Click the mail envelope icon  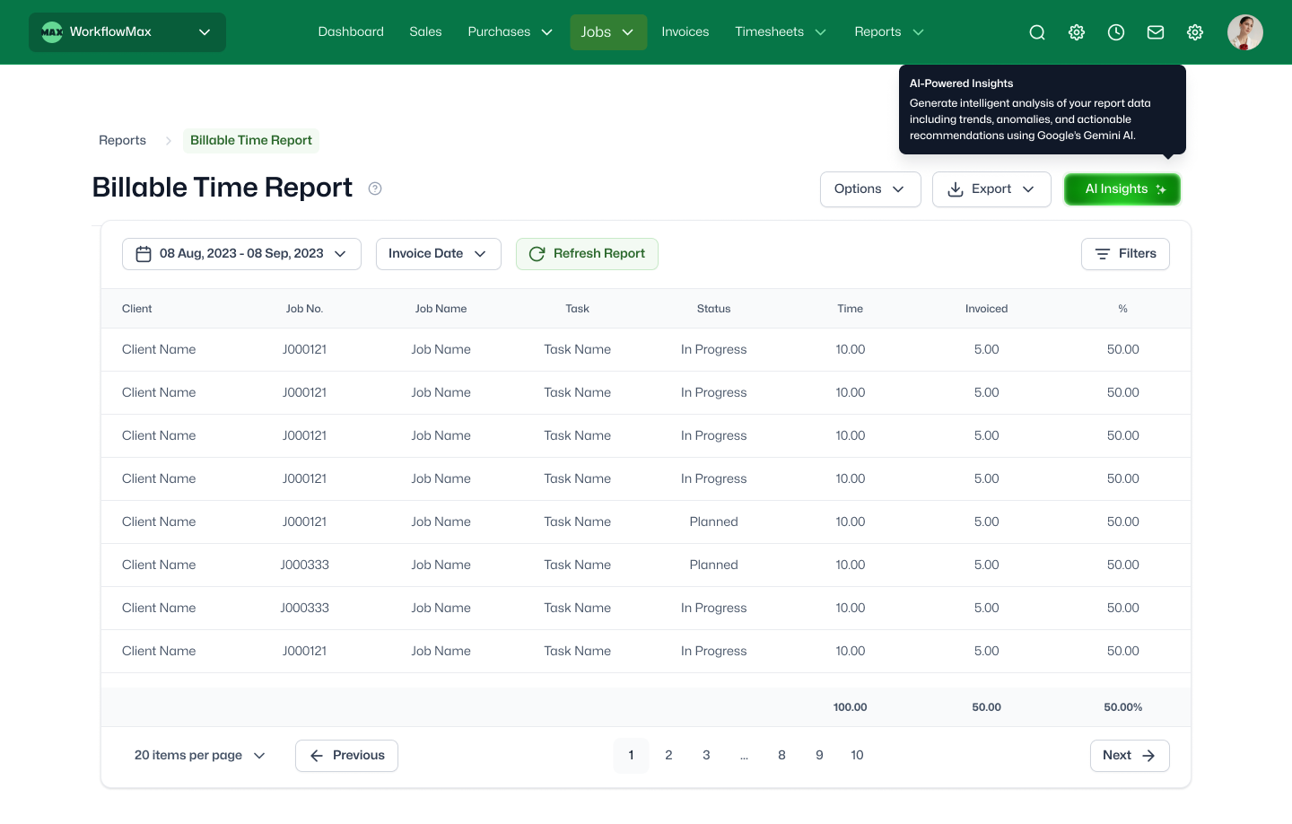coord(1156,32)
